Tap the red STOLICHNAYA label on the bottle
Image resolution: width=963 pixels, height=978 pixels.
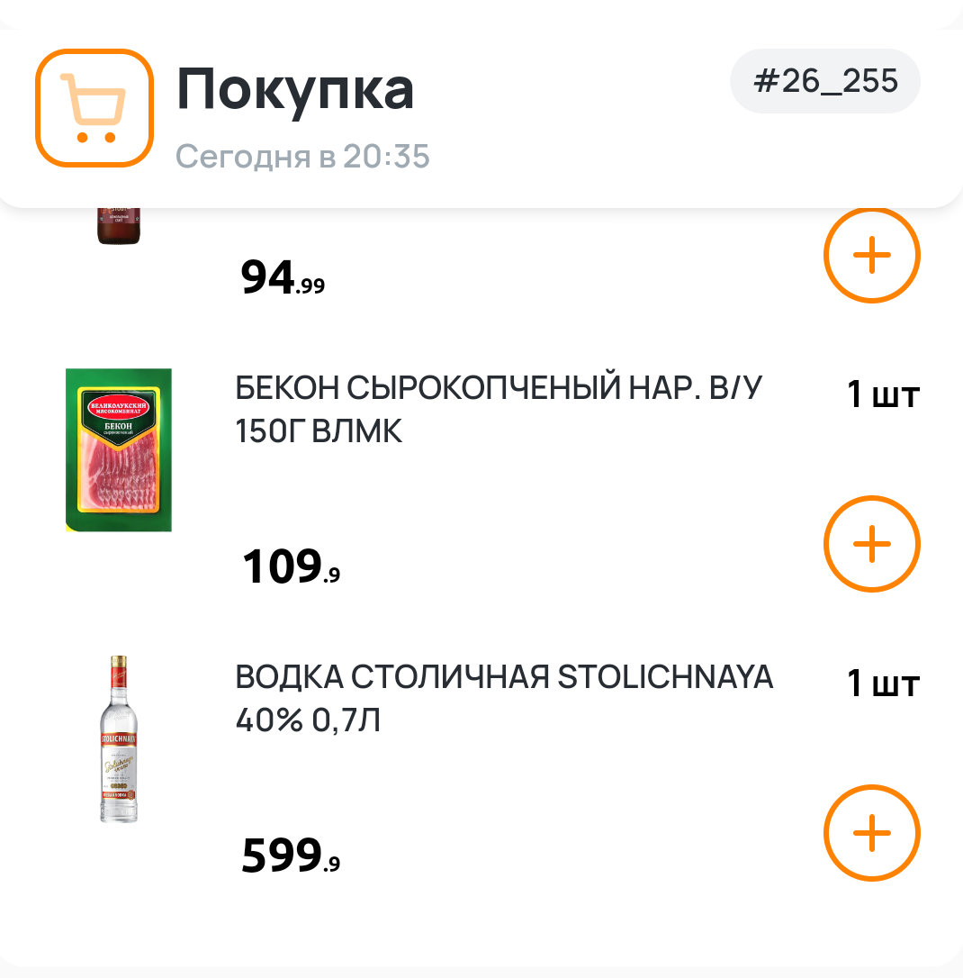click(119, 739)
